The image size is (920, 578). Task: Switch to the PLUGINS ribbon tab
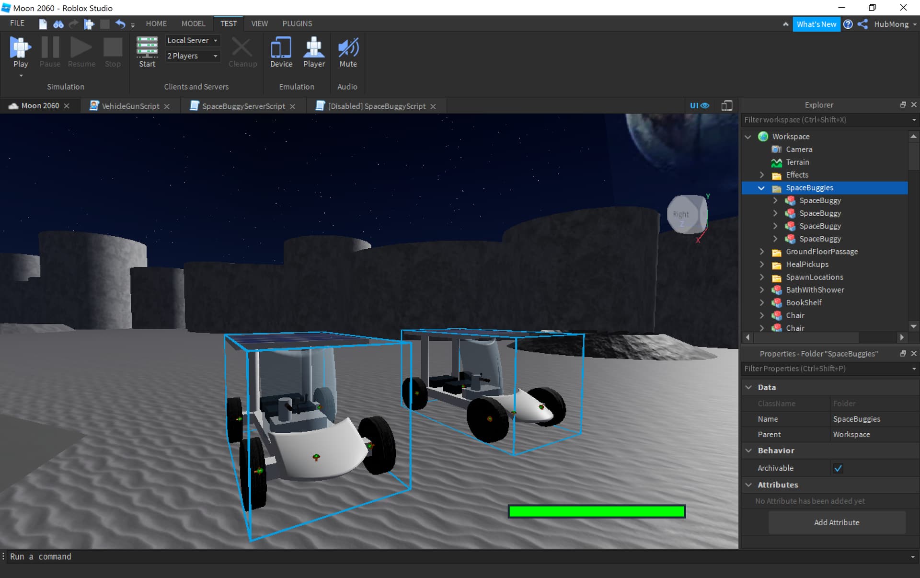[x=297, y=23]
